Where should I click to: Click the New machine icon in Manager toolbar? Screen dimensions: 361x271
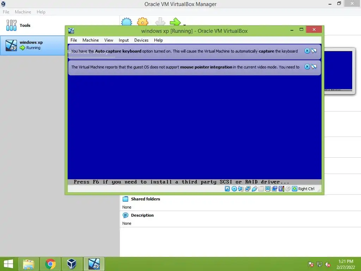[x=127, y=22]
